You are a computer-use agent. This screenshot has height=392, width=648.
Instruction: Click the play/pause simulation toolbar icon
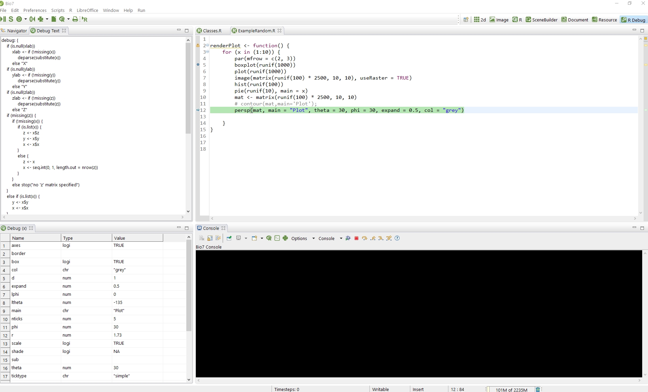click(3, 19)
